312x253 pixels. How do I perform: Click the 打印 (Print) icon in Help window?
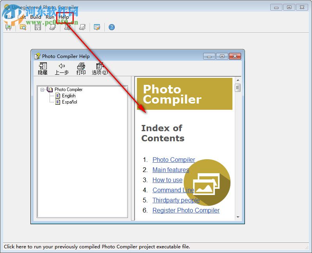click(x=81, y=68)
